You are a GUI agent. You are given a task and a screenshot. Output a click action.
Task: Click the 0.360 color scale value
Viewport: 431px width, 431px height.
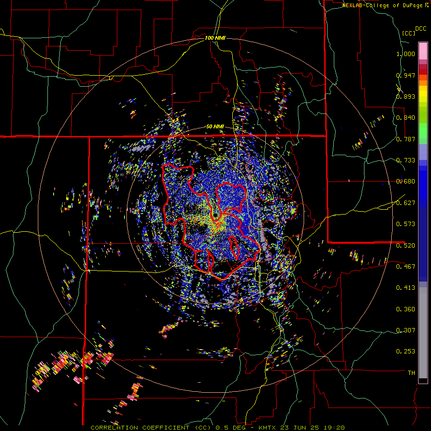(x=406, y=309)
